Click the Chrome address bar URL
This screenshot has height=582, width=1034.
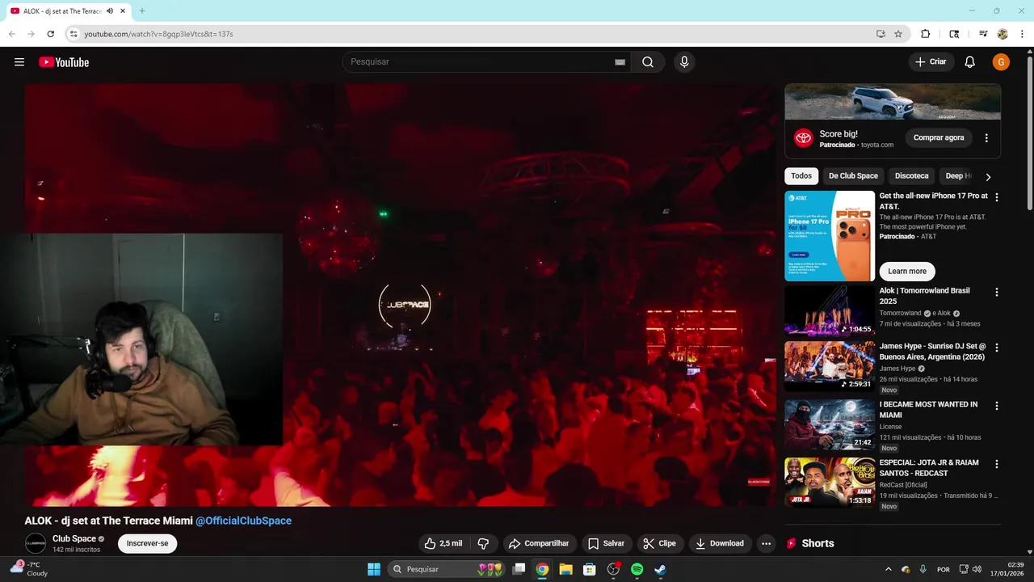click(158, 34)
